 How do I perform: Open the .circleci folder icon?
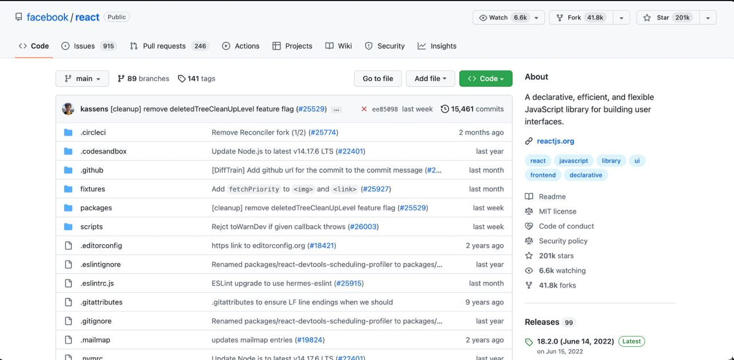69,132
